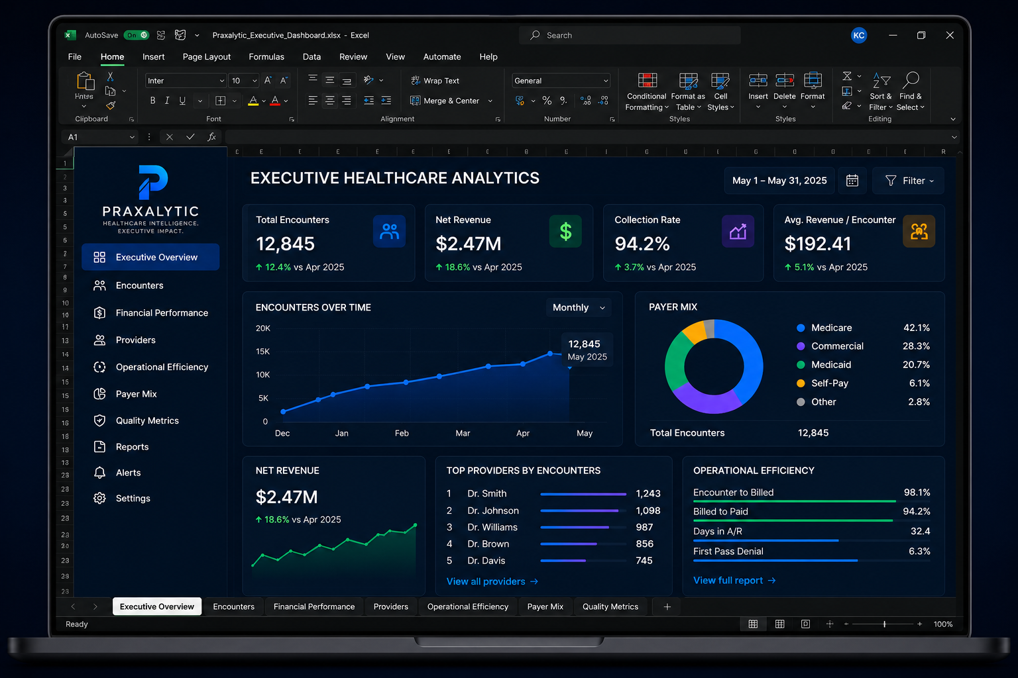Screen dimensions: 1018x678
Task: Click the Increase Decimal icon
Action: 586,101
